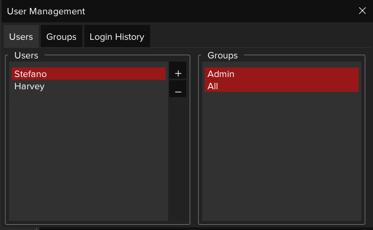Select the user Harvey
The image size is (373, 230).
(x=29, y=86)
